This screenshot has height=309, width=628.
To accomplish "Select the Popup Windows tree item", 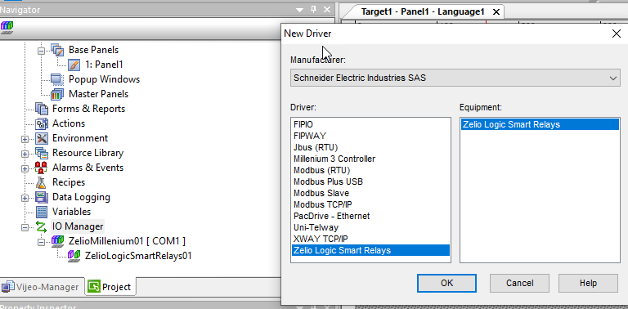I will (104, 79).
